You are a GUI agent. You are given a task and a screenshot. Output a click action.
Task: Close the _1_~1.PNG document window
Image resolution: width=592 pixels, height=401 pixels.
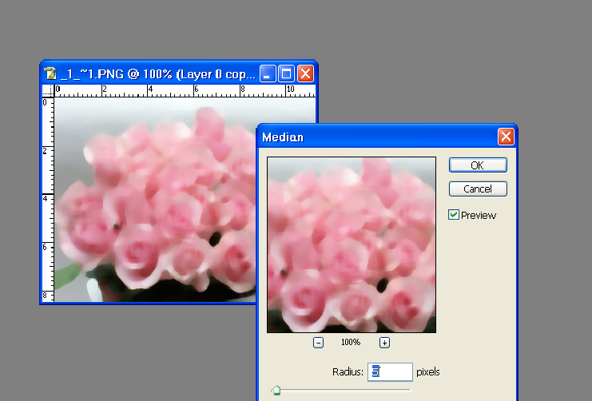305,73
